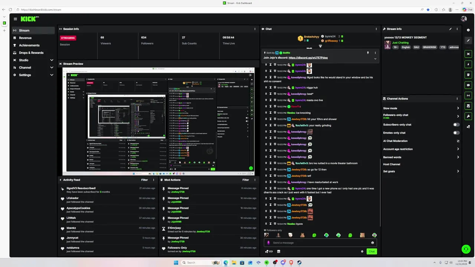The width and height of the screenshot is (475, 267).
Task: Expand the Studio sidebar section
Action: tap(33, 60)
